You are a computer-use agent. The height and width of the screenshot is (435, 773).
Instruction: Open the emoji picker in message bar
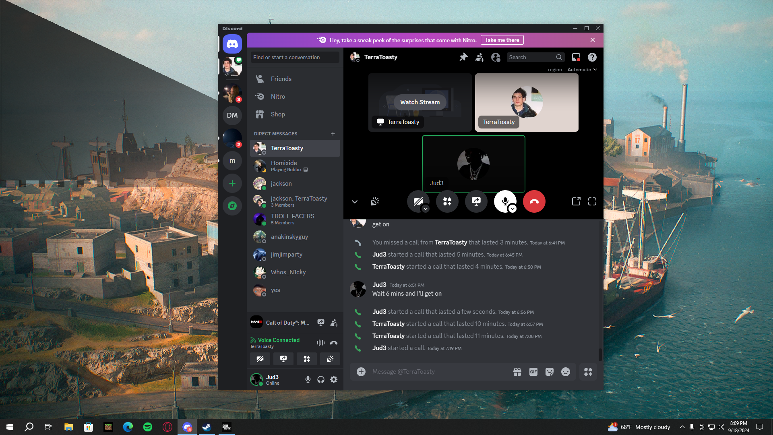click(565, 372)
